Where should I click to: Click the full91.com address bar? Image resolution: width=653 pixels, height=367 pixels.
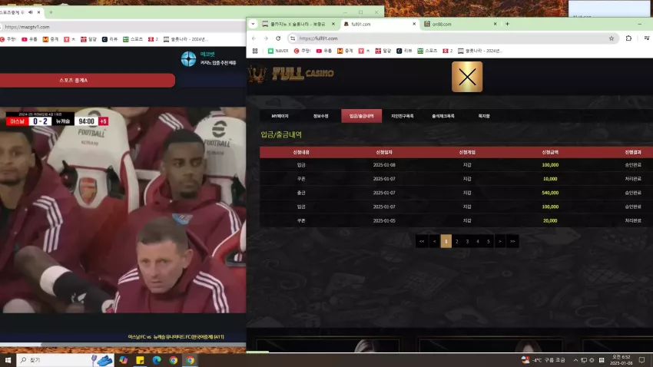452,38
